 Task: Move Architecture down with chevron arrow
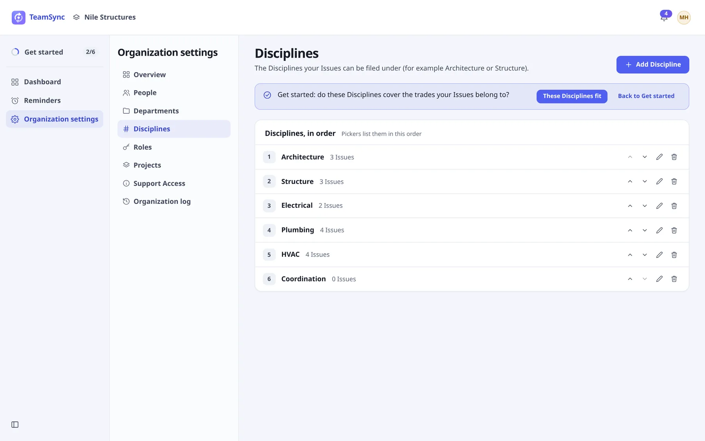[645, 157]
